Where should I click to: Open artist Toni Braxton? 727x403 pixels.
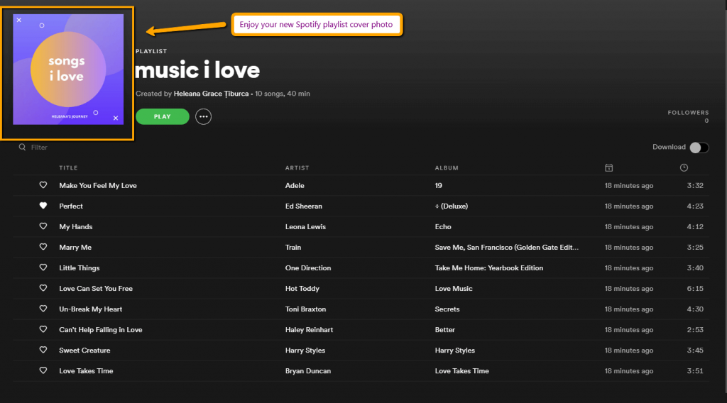(305, 309)
